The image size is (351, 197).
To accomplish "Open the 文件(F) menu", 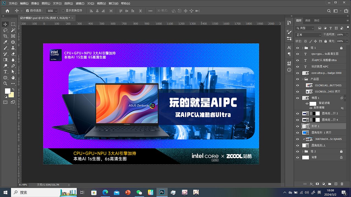I will pyautogui.click(x=13, y=3).
